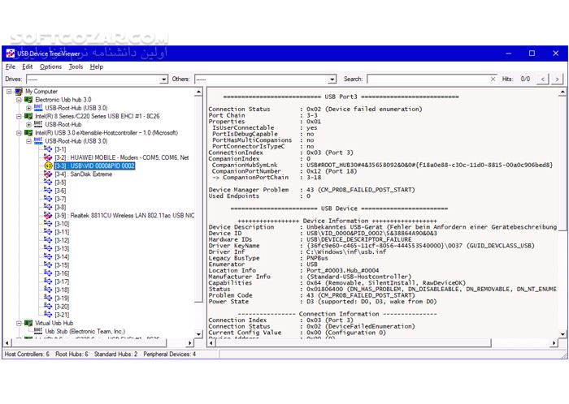The image size is (569, 404).
Task: Collapse the Intel USB 3.0 eXtensible Hostcontroller node
Action: (19, 133)
